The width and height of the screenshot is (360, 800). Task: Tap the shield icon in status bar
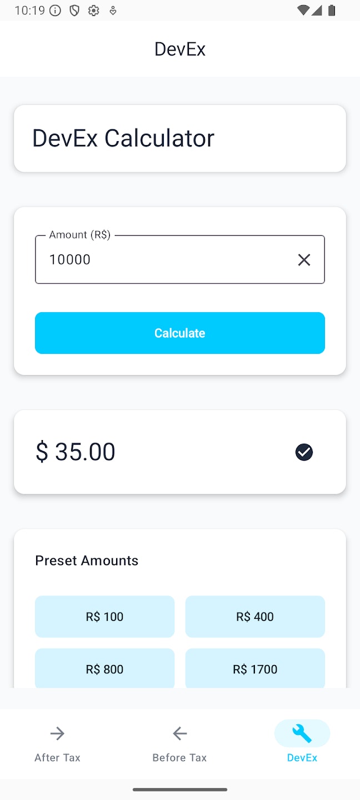pyautogui.click(x=74, y=11)
